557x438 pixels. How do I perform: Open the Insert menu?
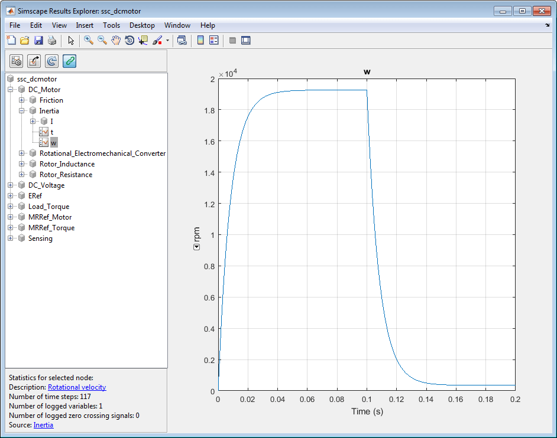tap(85, 25)
